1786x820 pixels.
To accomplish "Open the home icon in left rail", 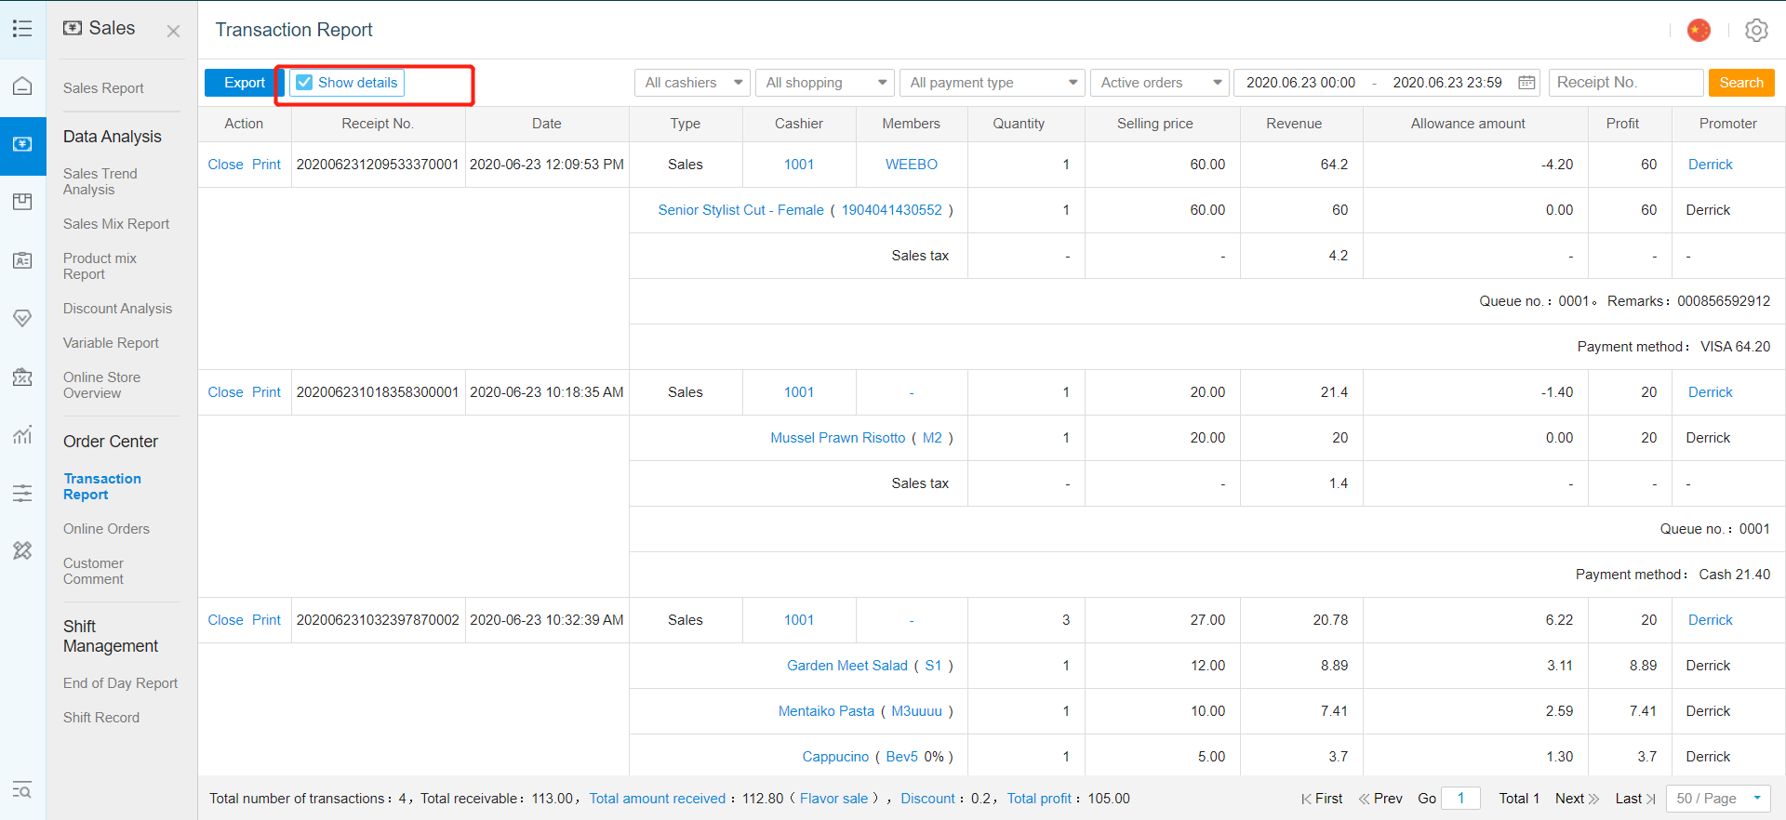I will pos(22,86).
